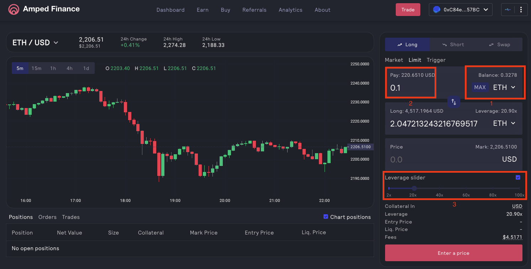Select the 1h chart timeframe
This screenshot has height=269, width=531.
53,68
